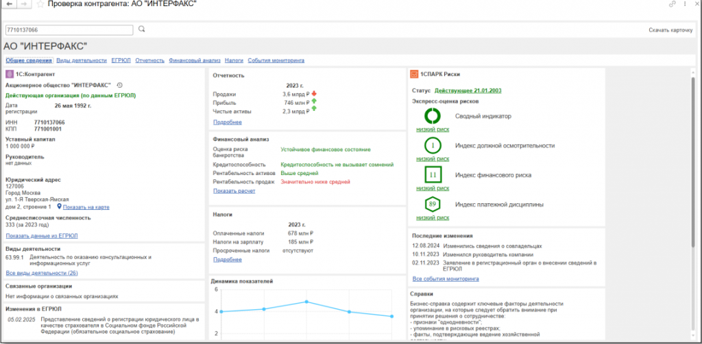
Task: Go to the Налоги tab
Action: pyautogui.click(x=234, y=60)
